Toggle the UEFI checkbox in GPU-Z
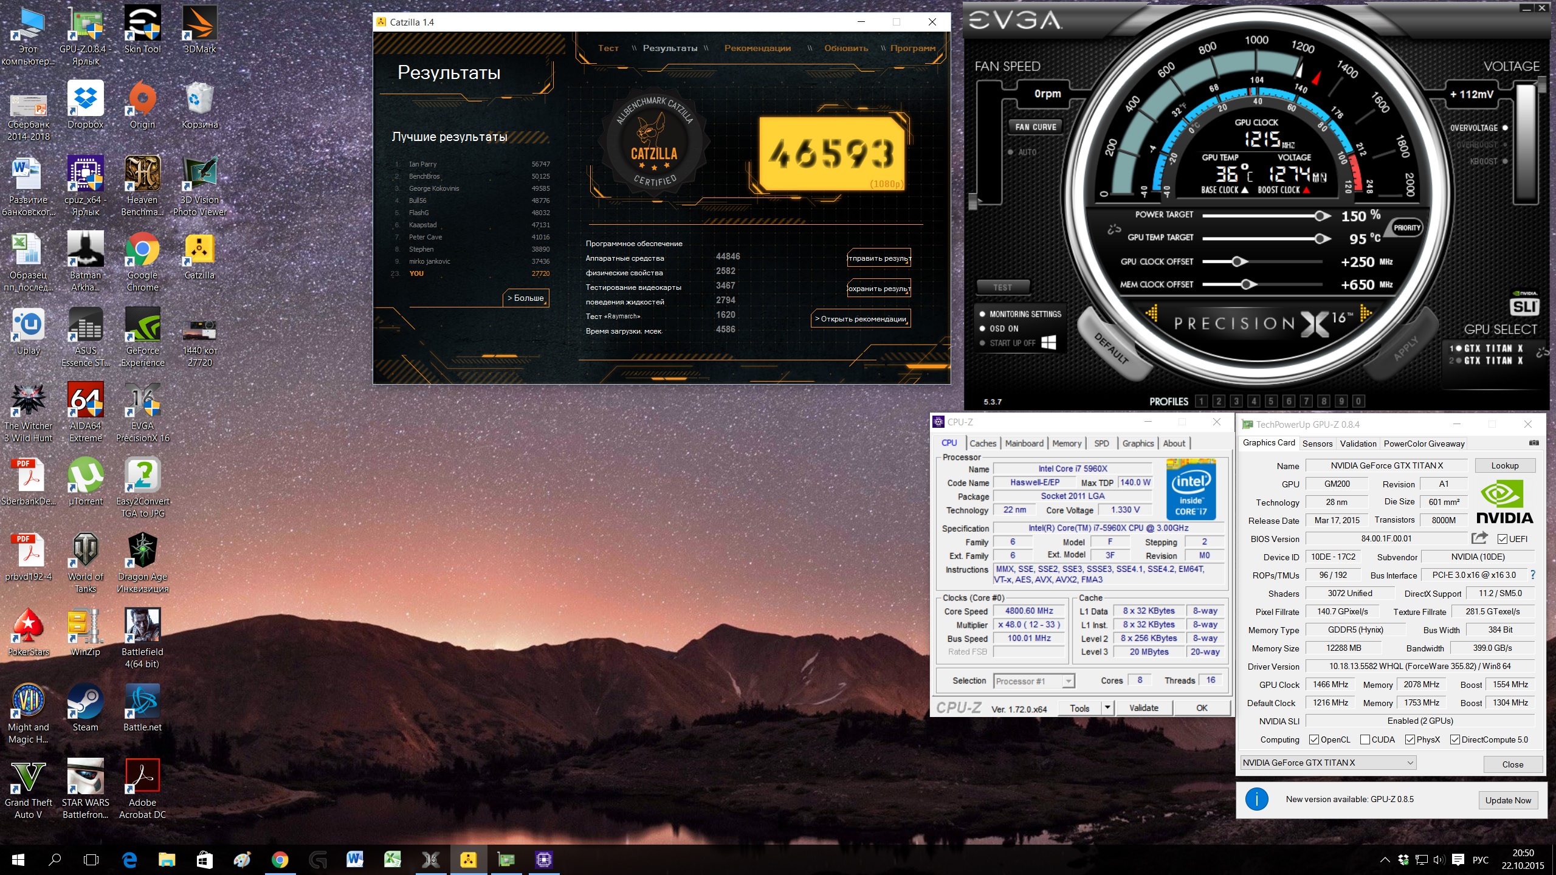 click(1502, 539)
